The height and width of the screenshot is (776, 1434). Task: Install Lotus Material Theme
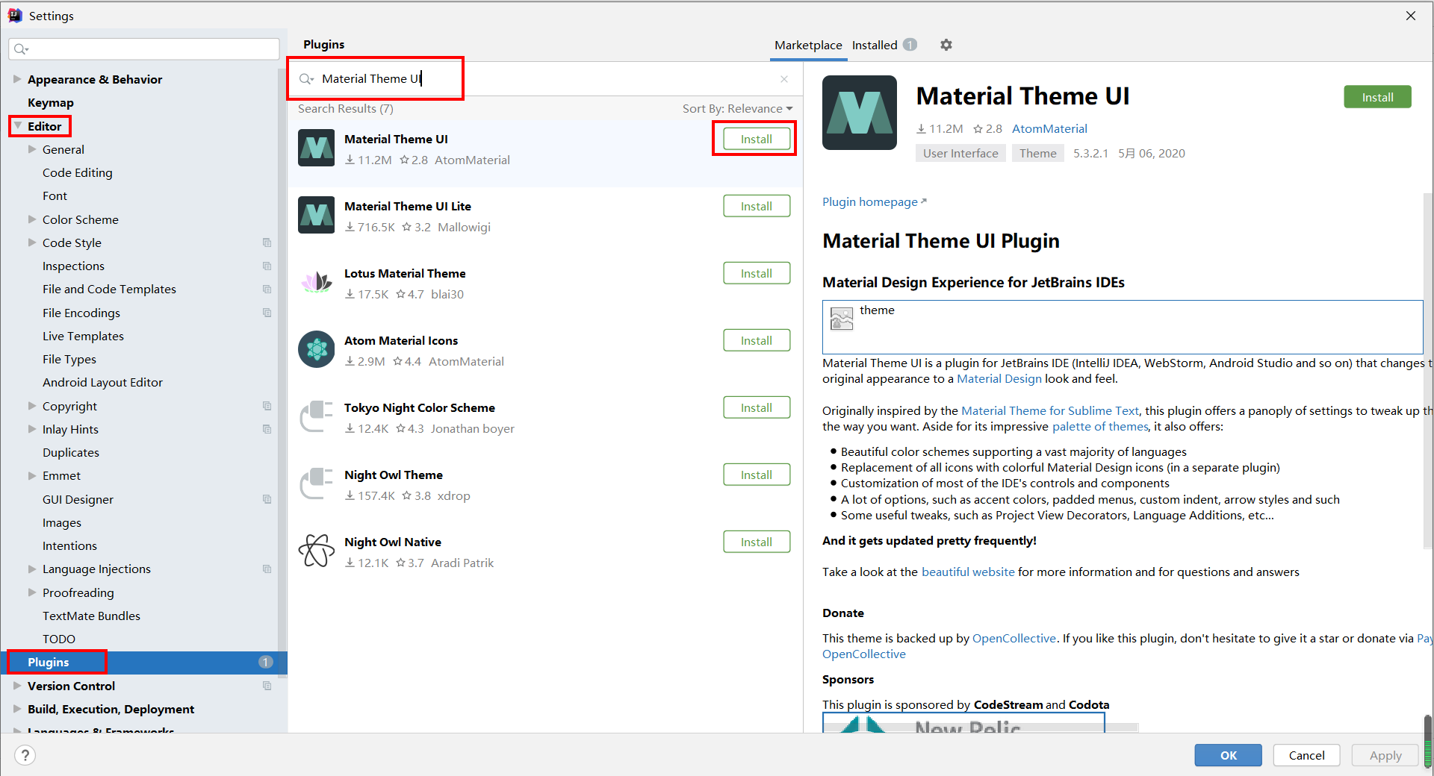pos(757,273)
